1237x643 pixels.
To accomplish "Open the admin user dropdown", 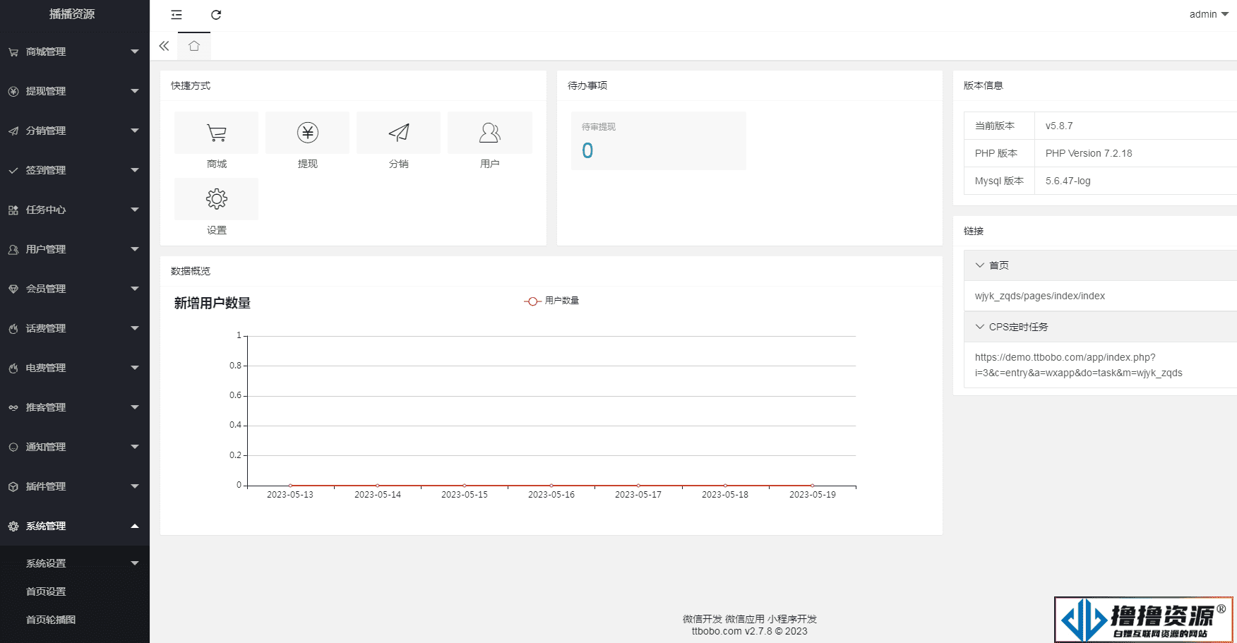I will (1209, 14).
